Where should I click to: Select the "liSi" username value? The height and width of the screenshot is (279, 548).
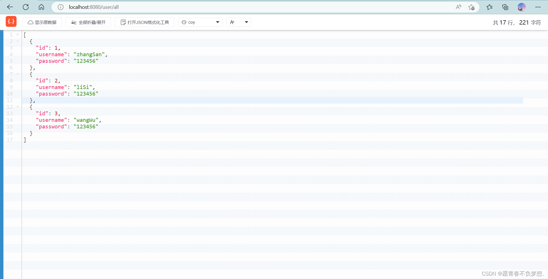tap(83, 87)
